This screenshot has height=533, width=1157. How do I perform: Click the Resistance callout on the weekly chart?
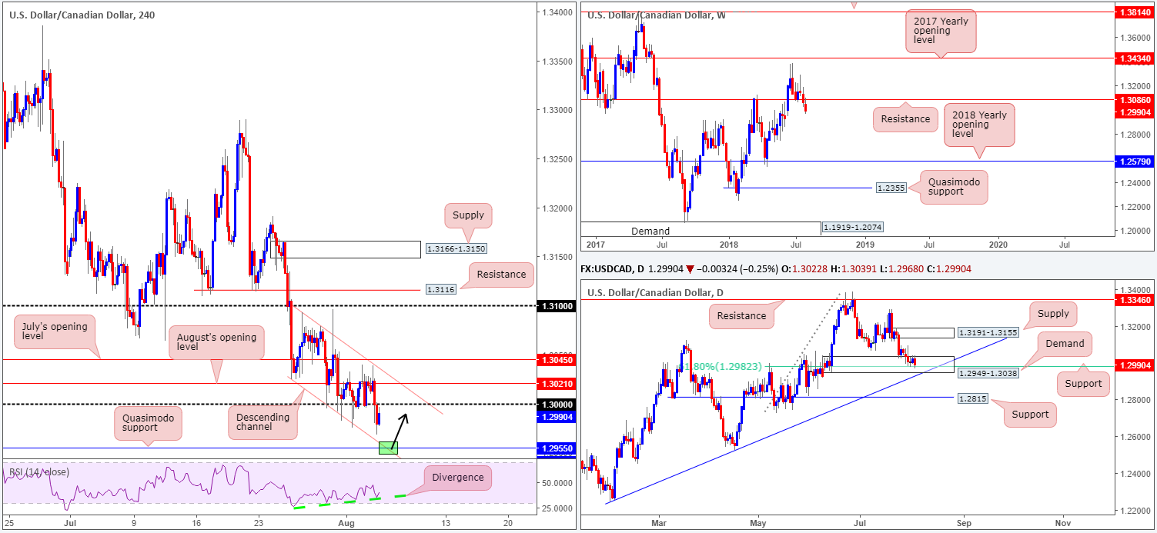tap(905, 119)
